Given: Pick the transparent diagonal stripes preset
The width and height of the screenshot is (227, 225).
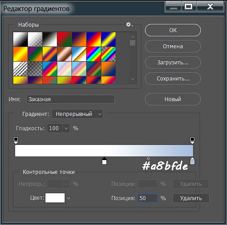Looking at the screenshot, I should tap(20, 69).
